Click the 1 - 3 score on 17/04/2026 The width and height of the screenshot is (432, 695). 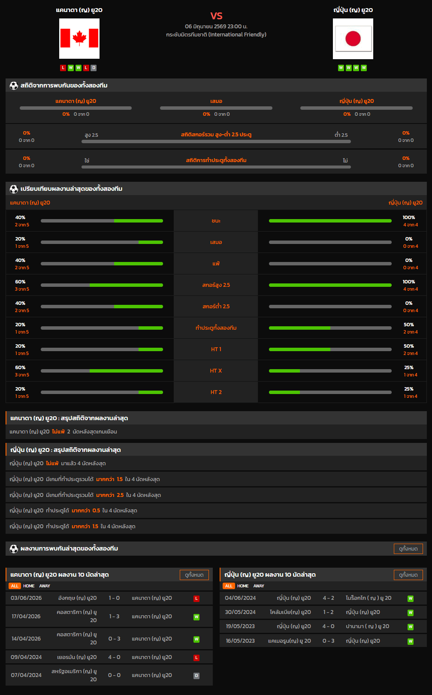tap(114, 617)
